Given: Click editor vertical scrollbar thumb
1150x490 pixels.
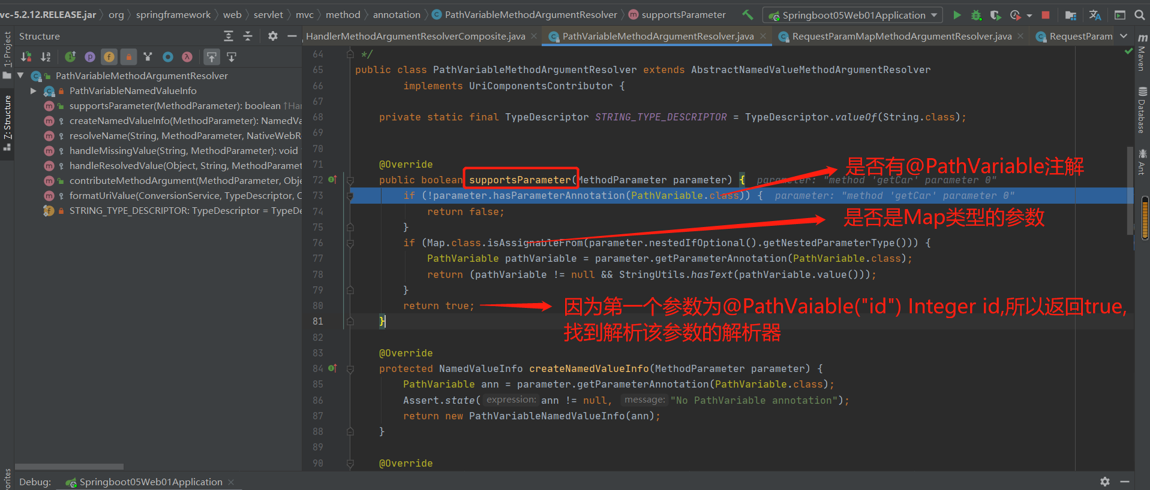Looking at the screenshot, I should [x=1130, y=192].
